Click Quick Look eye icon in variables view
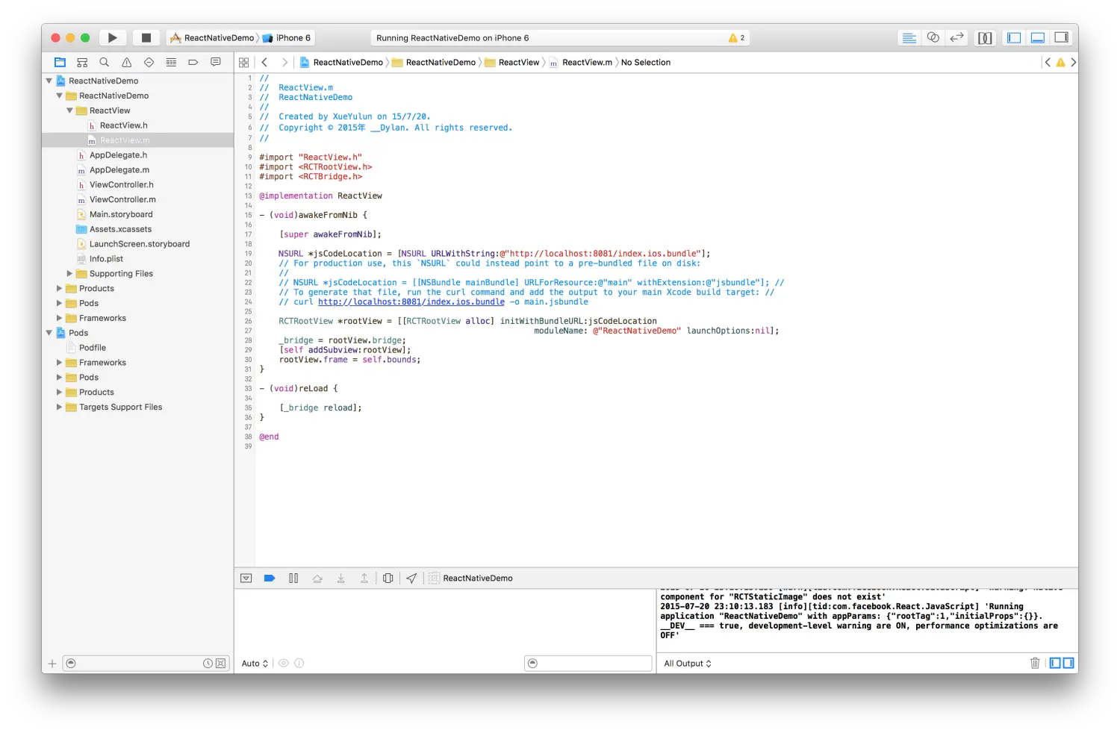The width and height of the screenshot is (1120, 733). coord(284,663)
